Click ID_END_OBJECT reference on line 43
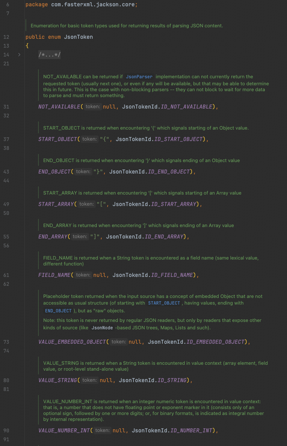 168,172
